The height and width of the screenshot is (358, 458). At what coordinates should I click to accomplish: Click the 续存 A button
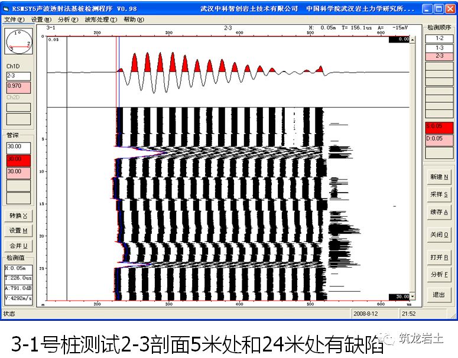[x=438, y=212]
